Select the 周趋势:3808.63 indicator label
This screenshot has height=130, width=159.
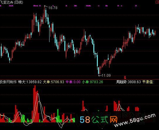[128, 82]
